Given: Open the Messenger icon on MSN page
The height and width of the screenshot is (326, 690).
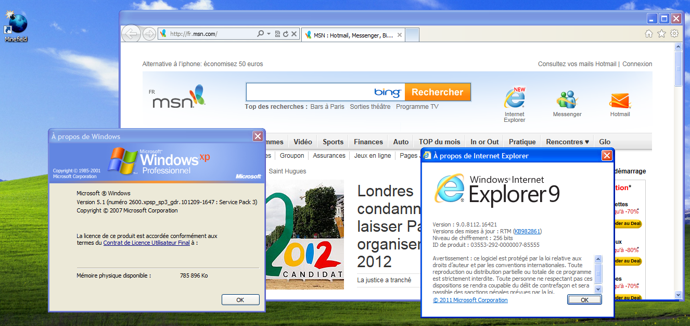Looking at the screenshot, I should click(567, 103).
